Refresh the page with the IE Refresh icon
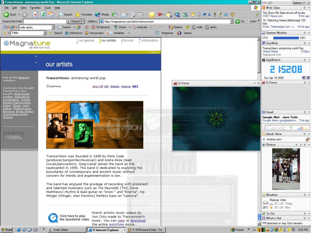Viewport: 311px width, 233px height. 43,15
